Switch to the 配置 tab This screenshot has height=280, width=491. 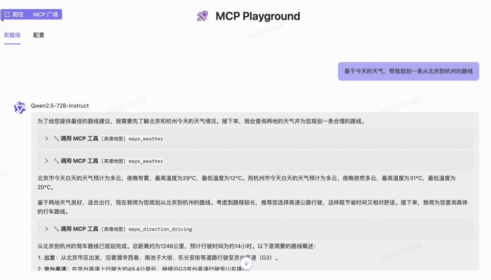[38, 35]
